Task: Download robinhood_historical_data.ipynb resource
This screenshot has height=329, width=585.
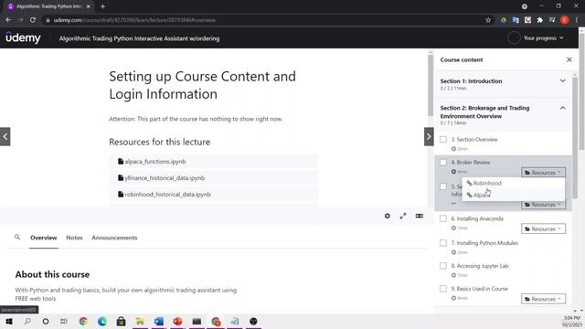Action: coord(213,195)
